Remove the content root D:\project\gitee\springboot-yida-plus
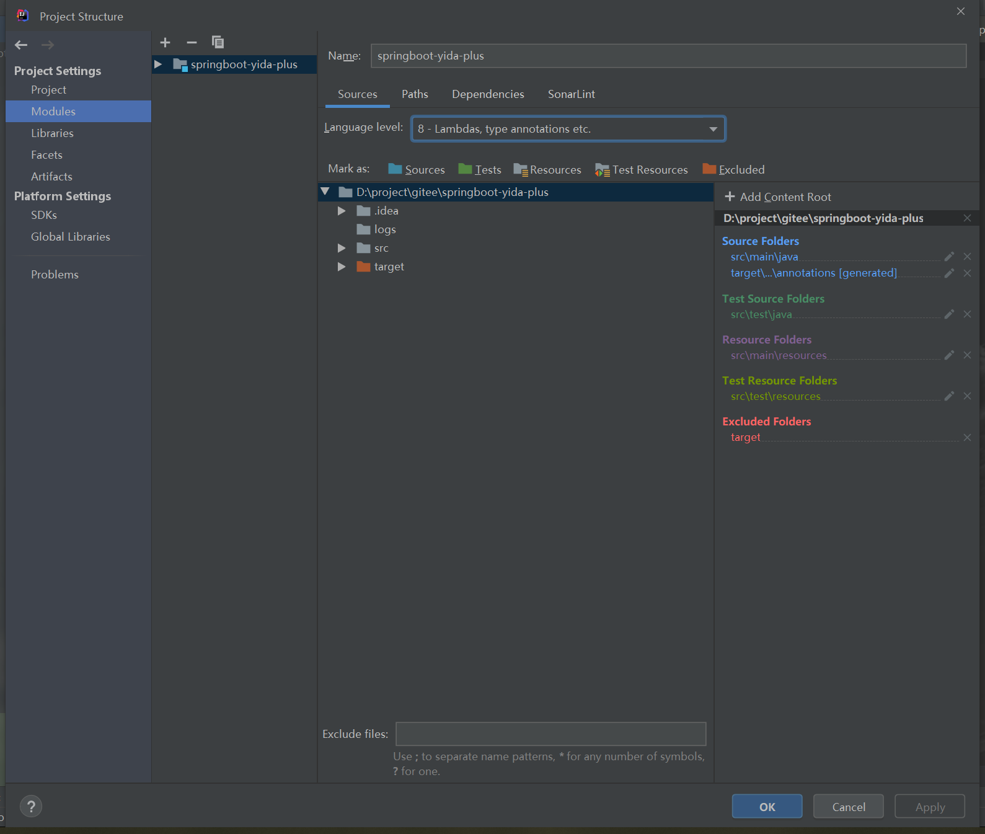The width and height of the screenshot is (985, 834). 967,218
